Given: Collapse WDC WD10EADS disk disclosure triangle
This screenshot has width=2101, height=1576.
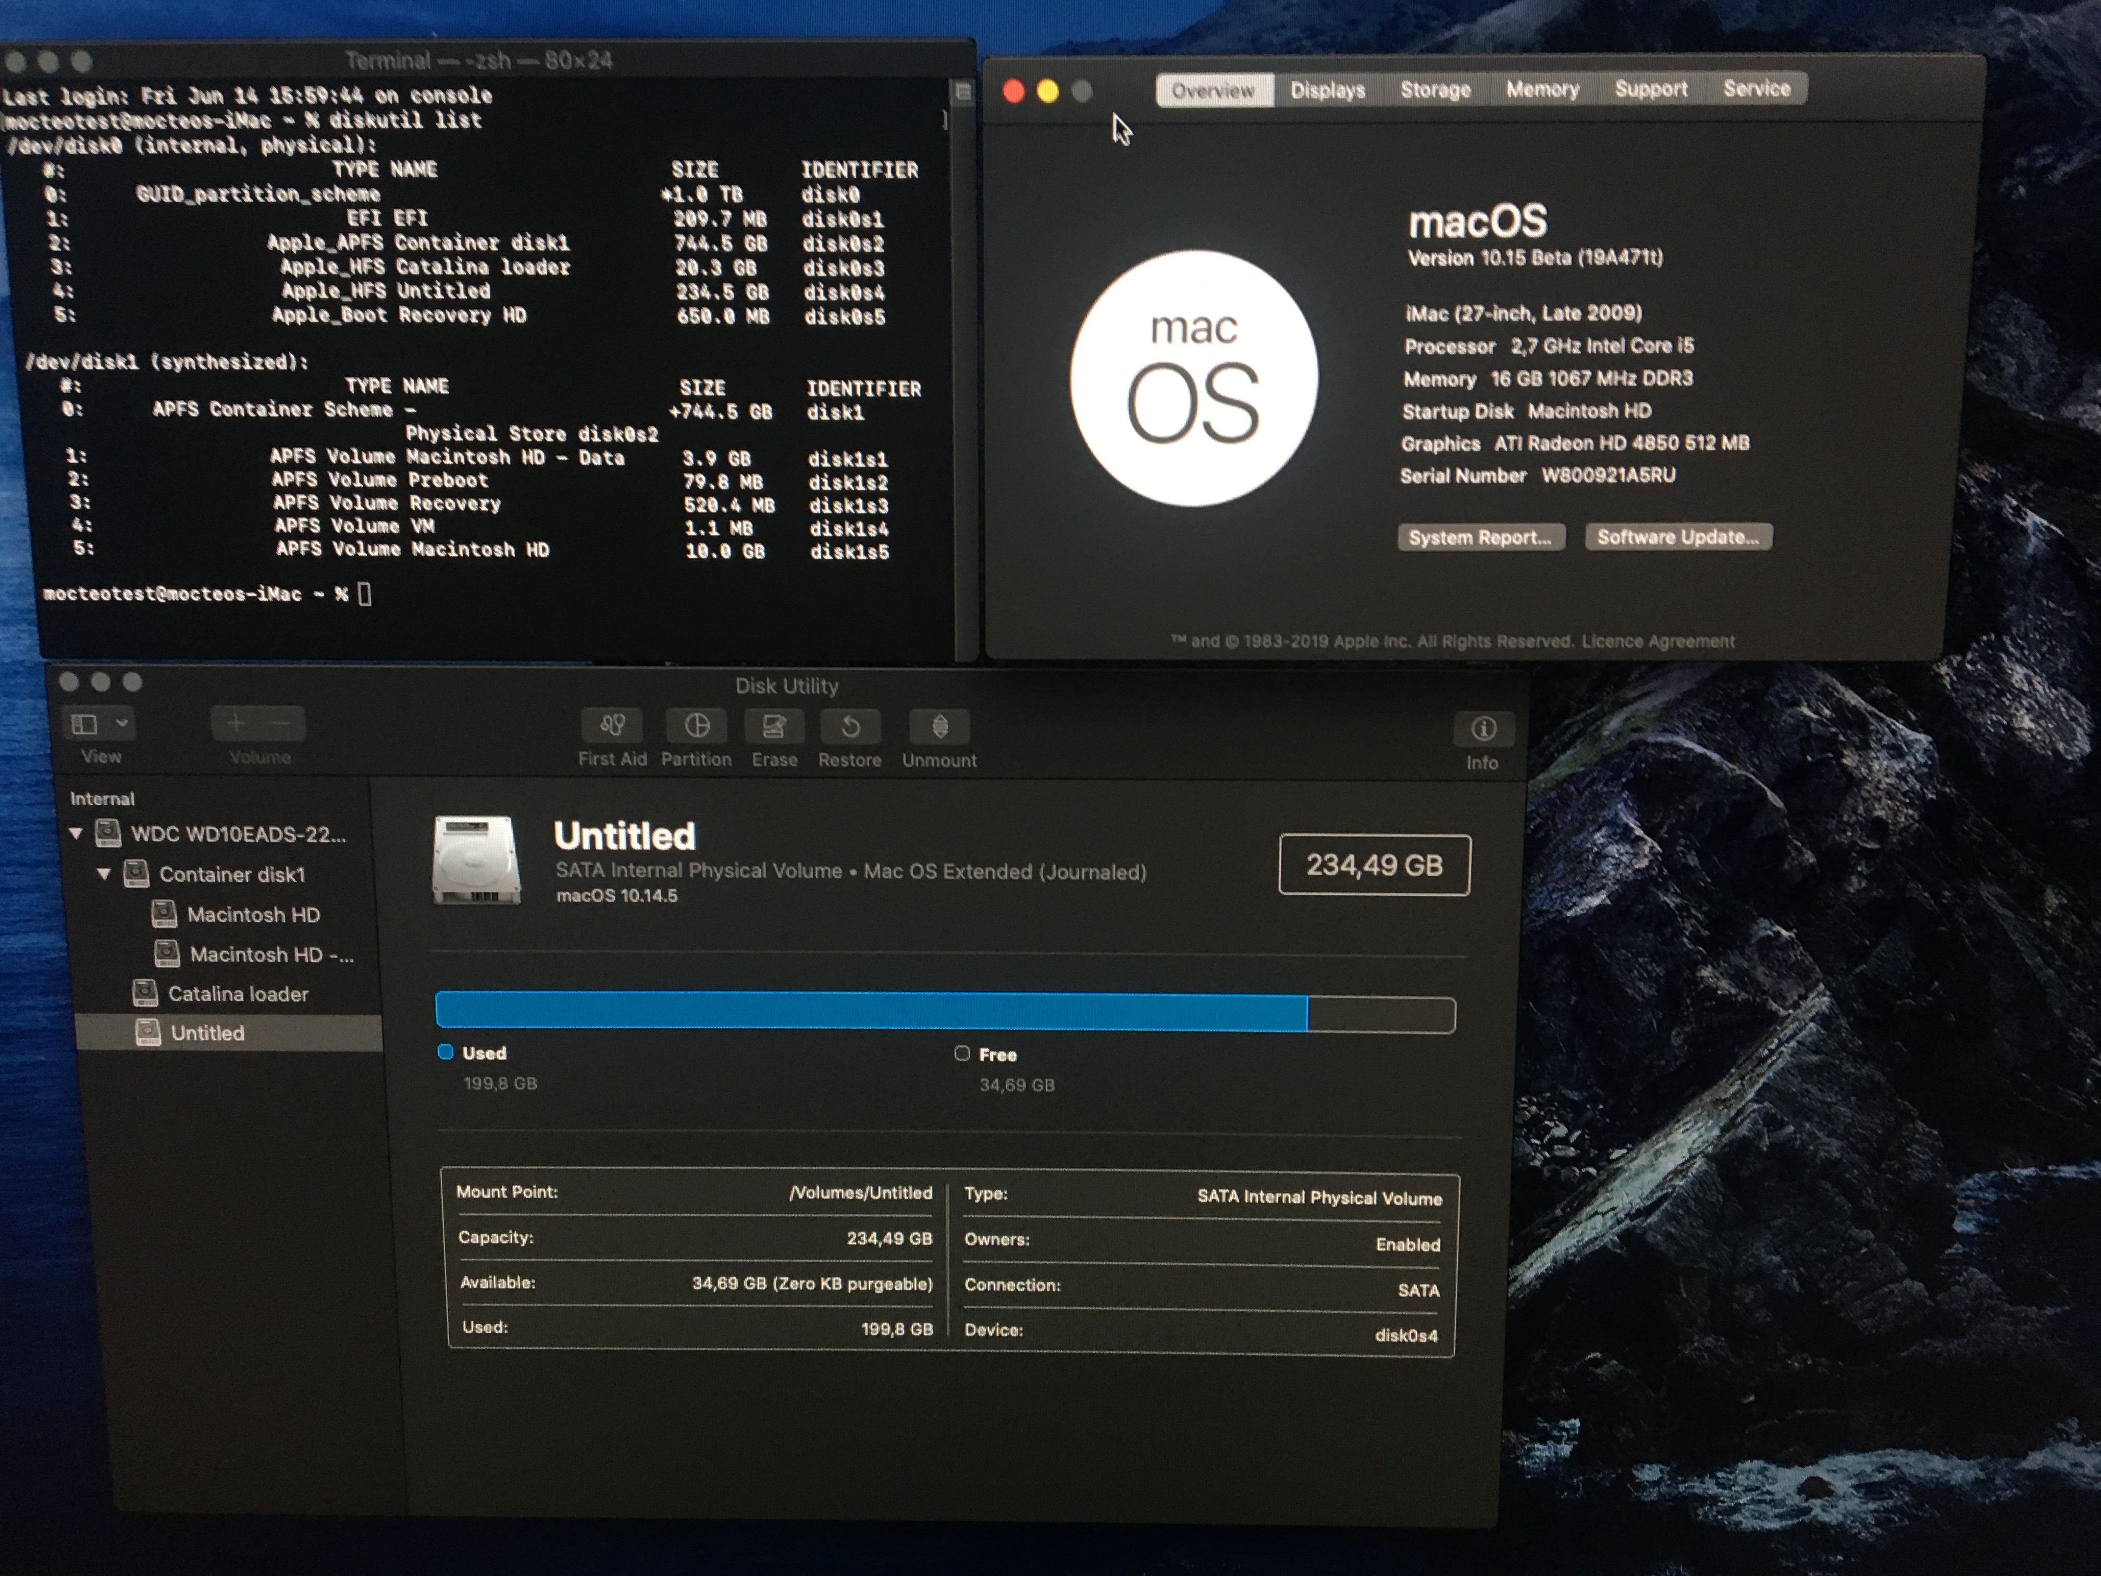Looking at the screenshot, I should [x=76, y=834].
